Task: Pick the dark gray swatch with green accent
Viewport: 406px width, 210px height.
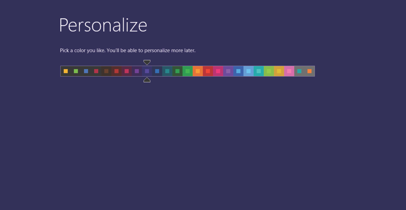Action: tap(76, 71)
